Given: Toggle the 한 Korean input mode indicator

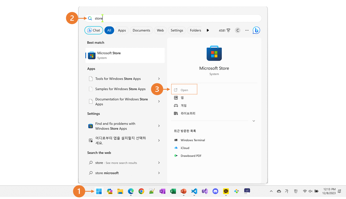Looking at the screenshot, I should click(296, 191).
